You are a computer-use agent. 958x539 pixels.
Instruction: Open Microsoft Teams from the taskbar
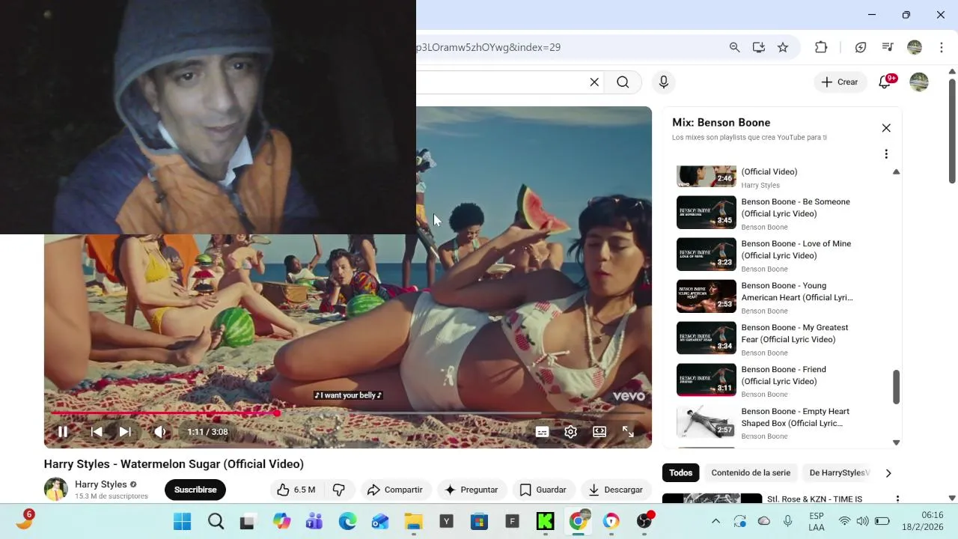(314, 522)
